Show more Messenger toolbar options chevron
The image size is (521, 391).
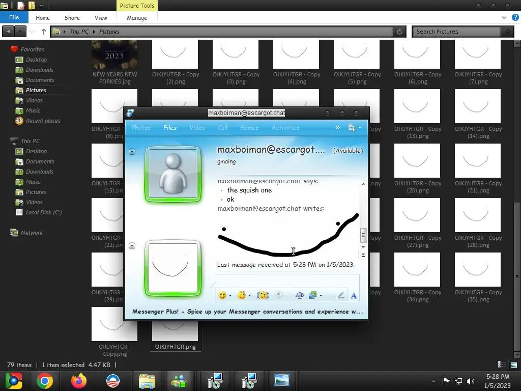point(338,127)
